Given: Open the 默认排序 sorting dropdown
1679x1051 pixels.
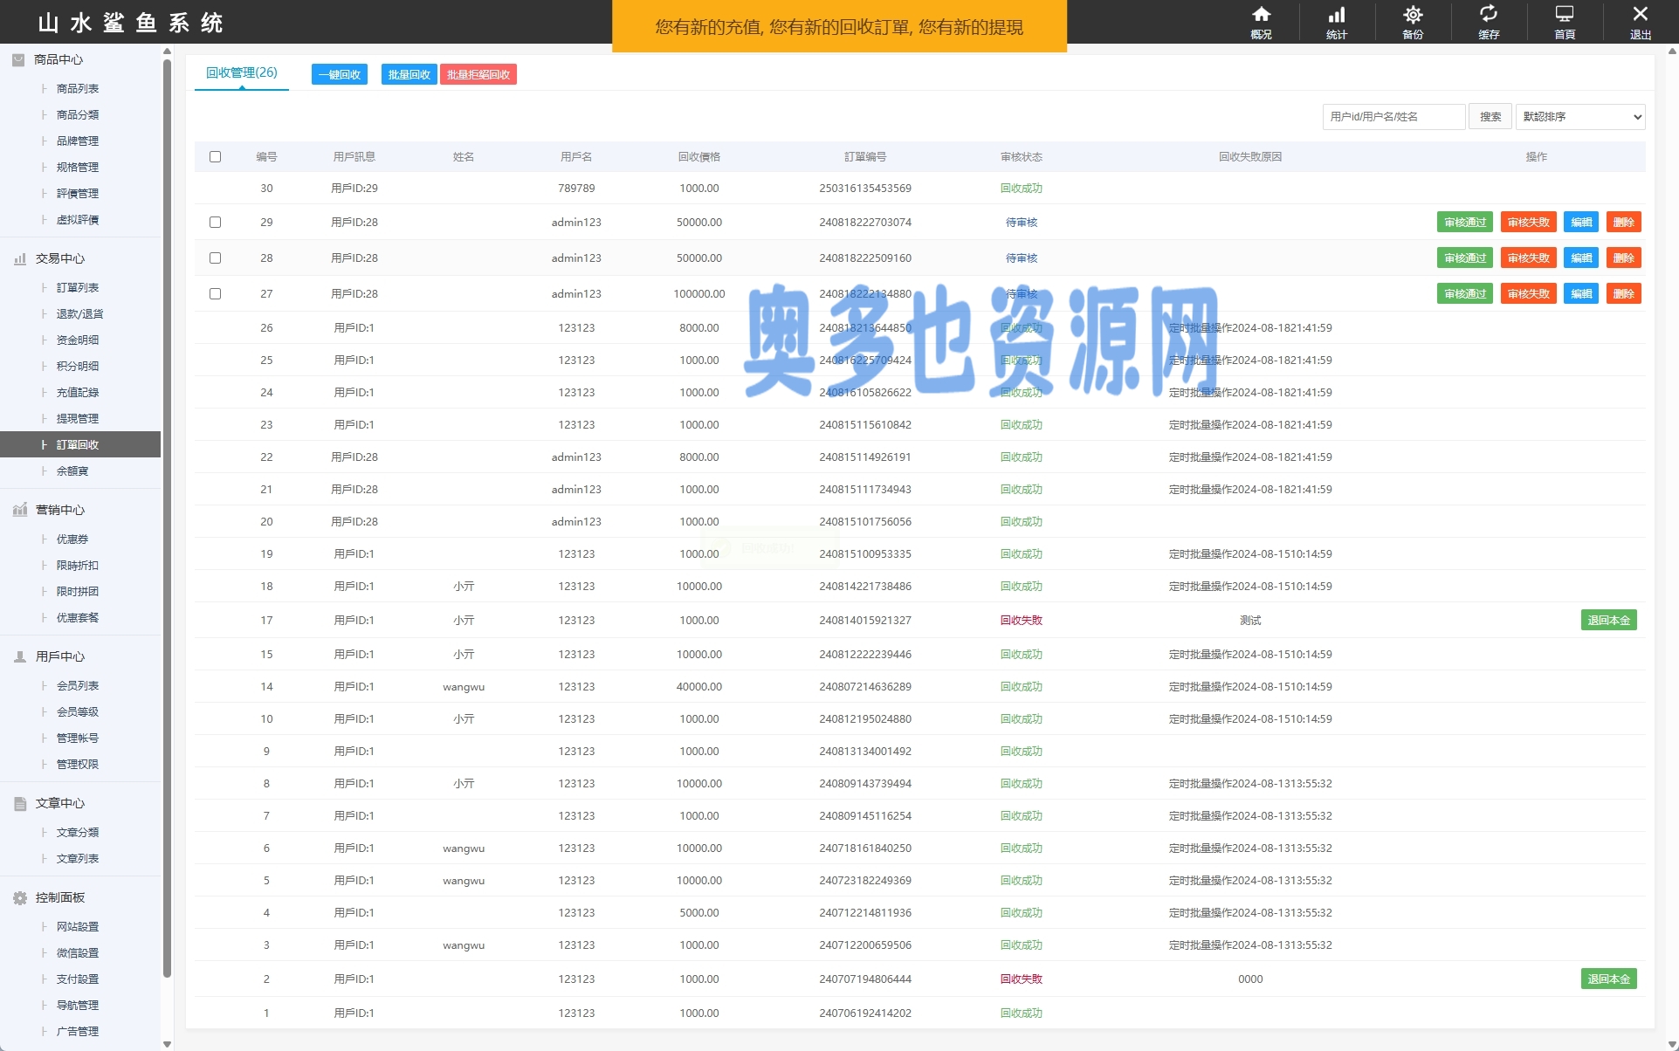Looking at the screenshot, I should click(x=1579, y=117).
